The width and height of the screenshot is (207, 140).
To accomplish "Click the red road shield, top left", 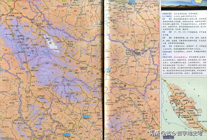I will 12,11.
